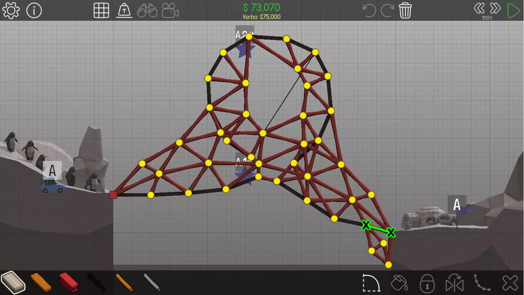Image resolution: width=524 pixels, height=295 pixels.
Task: Click the video camera icon
Action: (170, 10)
